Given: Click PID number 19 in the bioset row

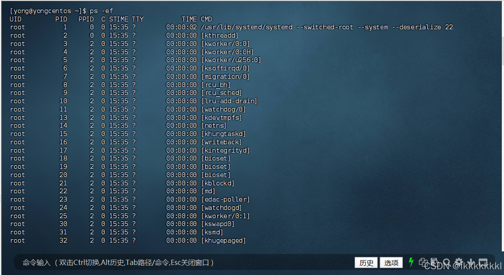Looking at the screenshot, I should click(63, 167).
